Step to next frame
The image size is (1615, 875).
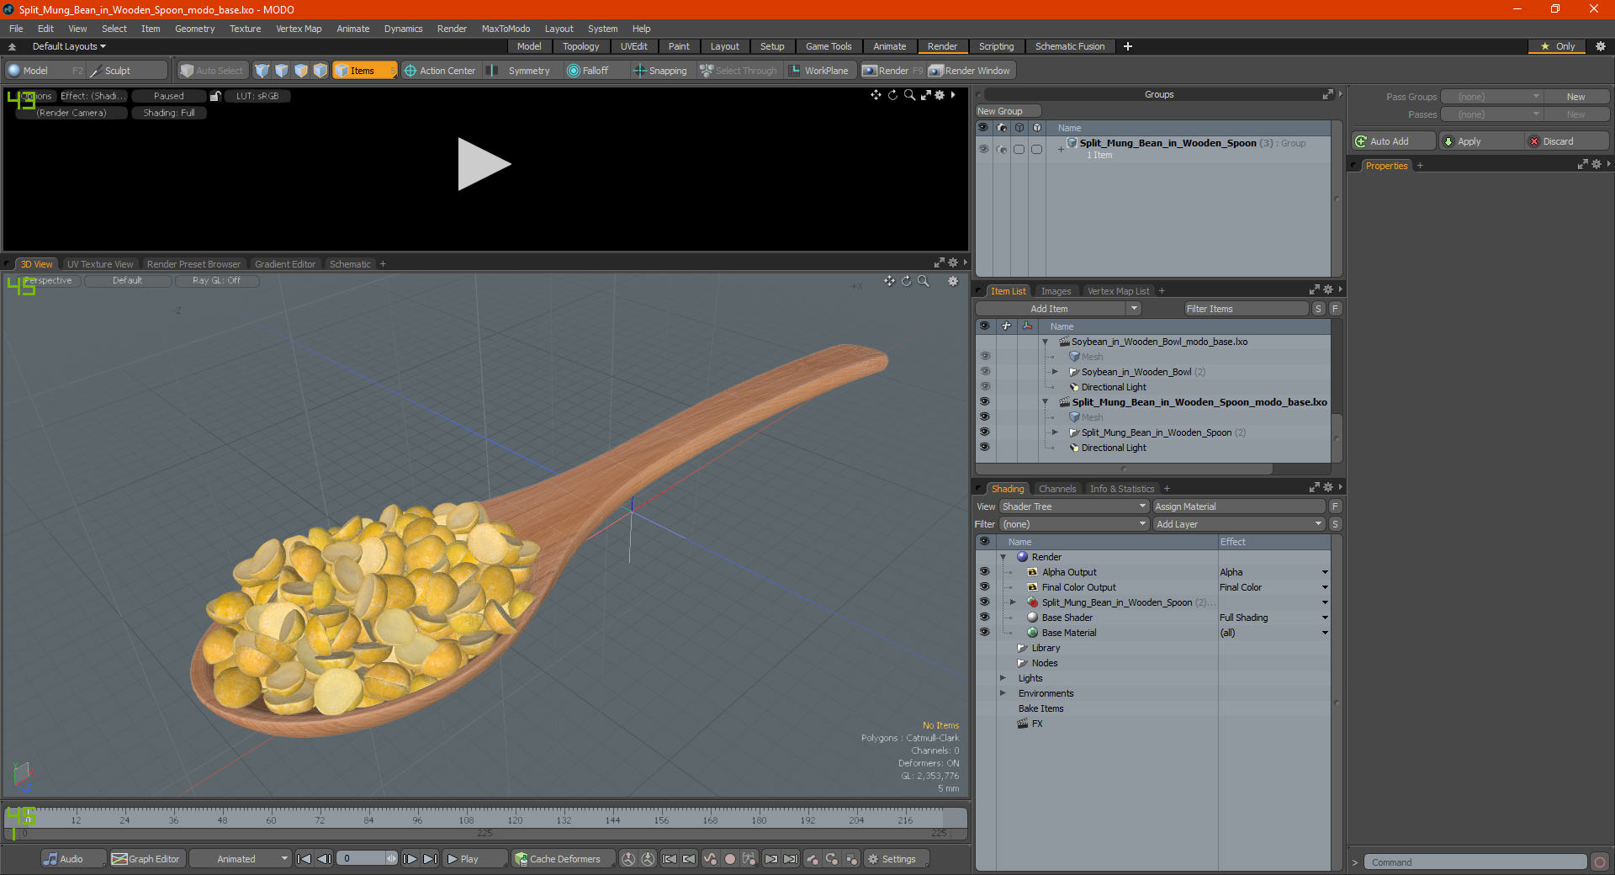[410, 859]
